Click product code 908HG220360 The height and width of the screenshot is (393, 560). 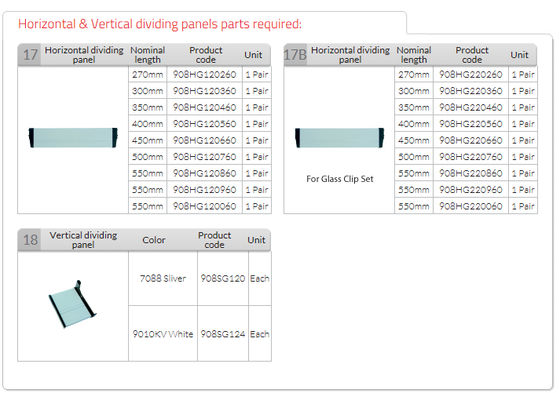[470, 91]
